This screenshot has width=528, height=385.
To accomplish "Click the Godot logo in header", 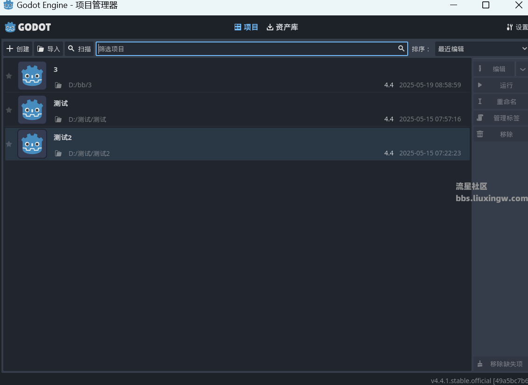I will (x=28, y=27).
